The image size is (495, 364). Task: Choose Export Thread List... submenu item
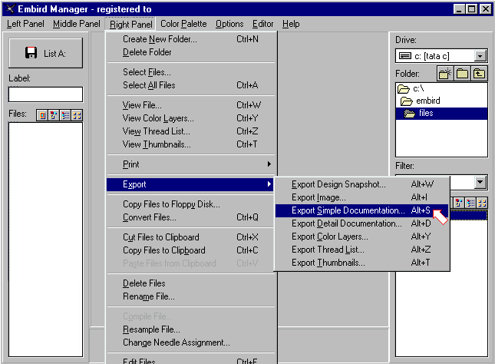(x=361, y=250)
